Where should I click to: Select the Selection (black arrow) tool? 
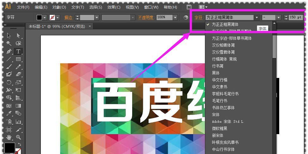[9, 35]
